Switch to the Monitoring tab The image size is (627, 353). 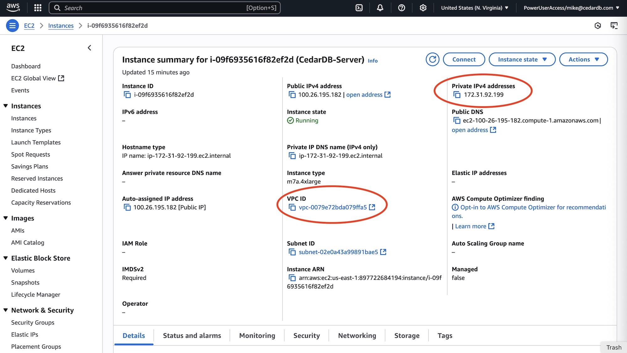[x=257, y=335]
